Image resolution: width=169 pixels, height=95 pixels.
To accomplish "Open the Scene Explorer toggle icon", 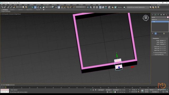I will click(x=94, y=7).
